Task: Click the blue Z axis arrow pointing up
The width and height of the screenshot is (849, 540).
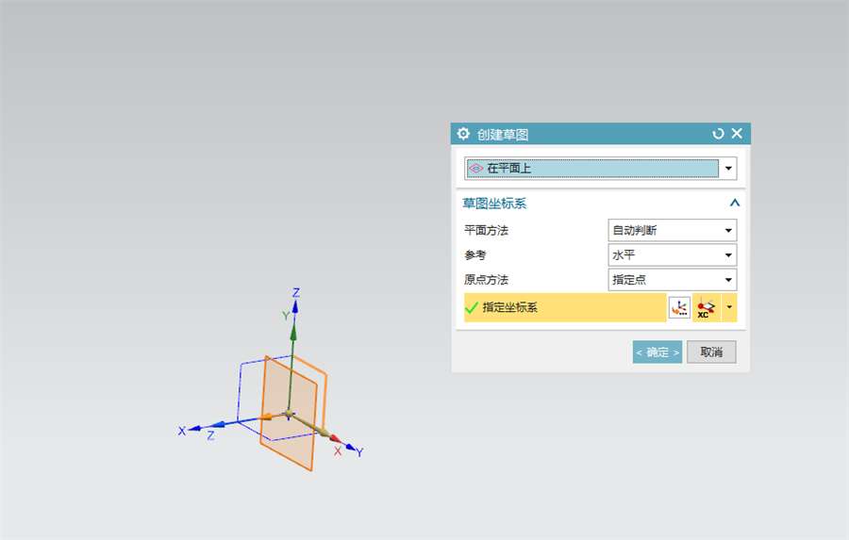Action: point(295,308)
